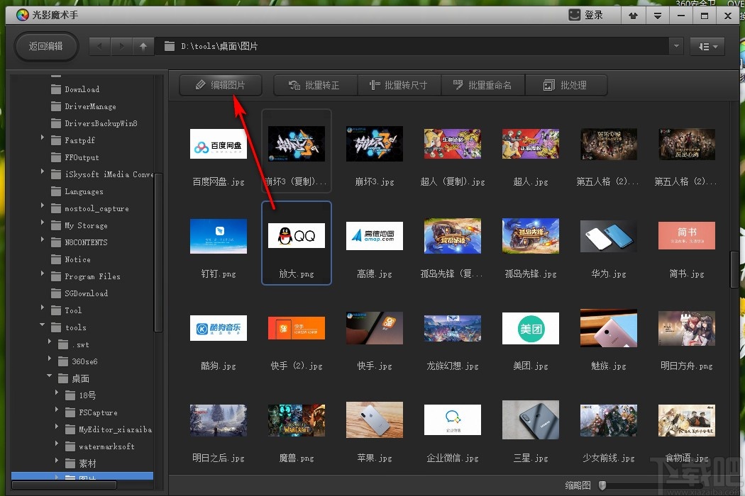Expand the My Storage folder arrow
The width and height of the screenshot is (745, 496).
click(43, 222)
